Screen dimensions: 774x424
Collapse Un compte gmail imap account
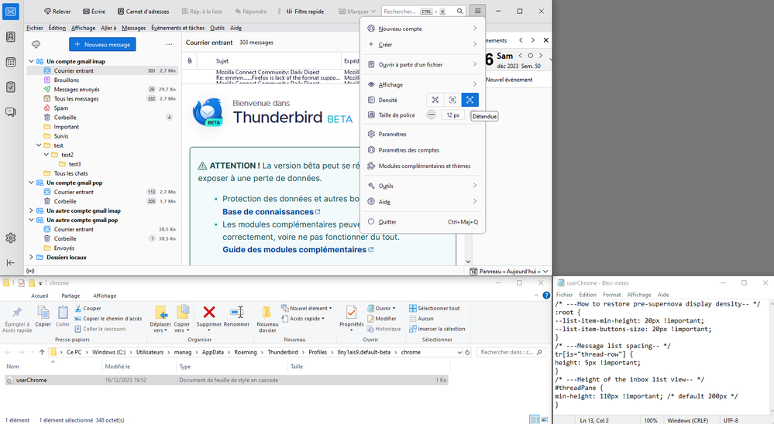click(x=31, y=62)
